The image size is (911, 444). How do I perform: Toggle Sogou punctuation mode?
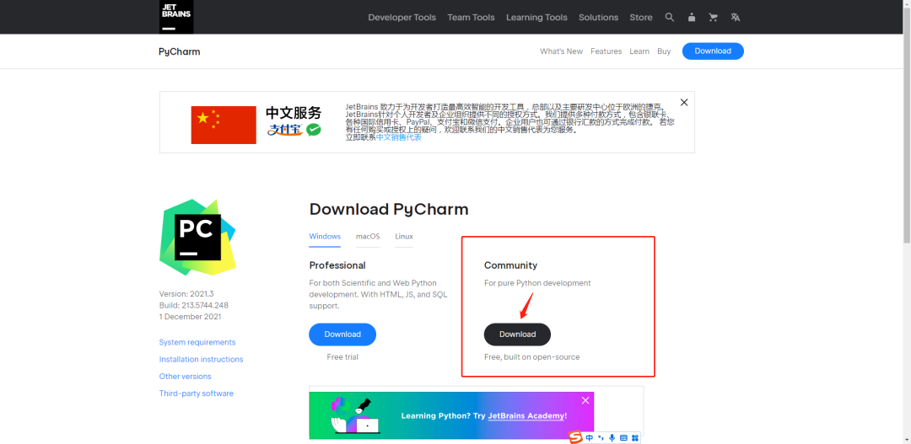pos(601,437)
